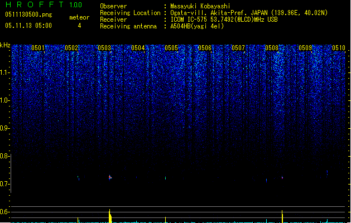Click the 1.1 frequency axis label

pos(4,72)
